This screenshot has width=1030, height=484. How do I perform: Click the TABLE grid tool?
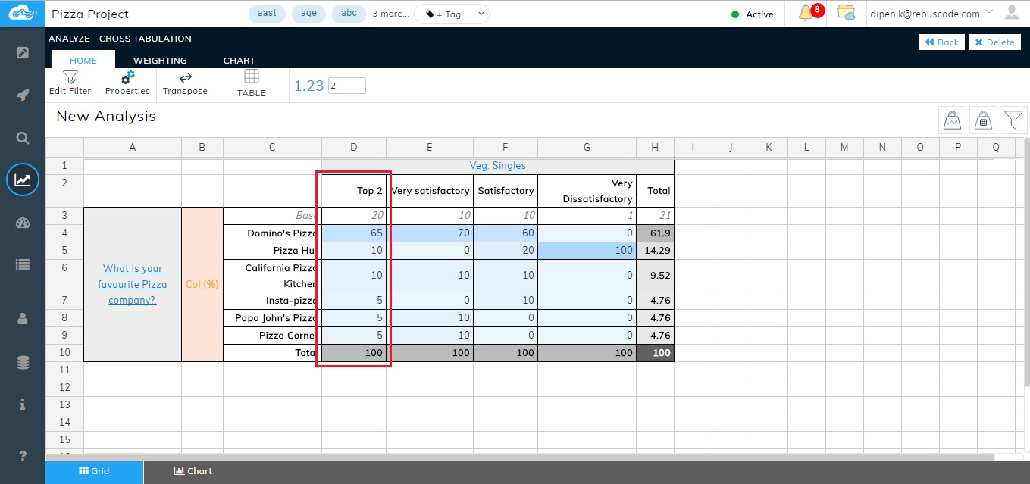[x=252, y=83]
